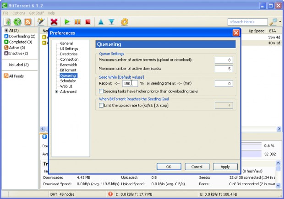This screenshot has height=199, width=284.
Task: Maximize the BitTorrent window
Action: [x=271, y=5]
